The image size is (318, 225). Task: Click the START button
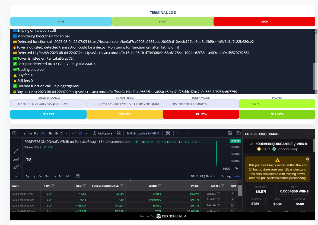coord(163,21)
